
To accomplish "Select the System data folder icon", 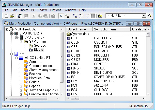I will (69, 34).
